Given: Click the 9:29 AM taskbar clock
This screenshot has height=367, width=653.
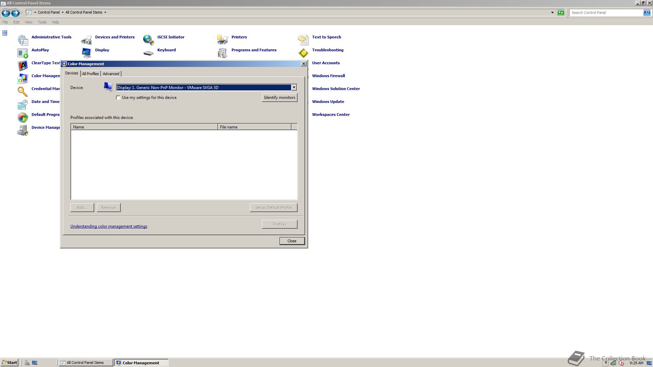Looking at the screenshot, I should pos(636,363).
